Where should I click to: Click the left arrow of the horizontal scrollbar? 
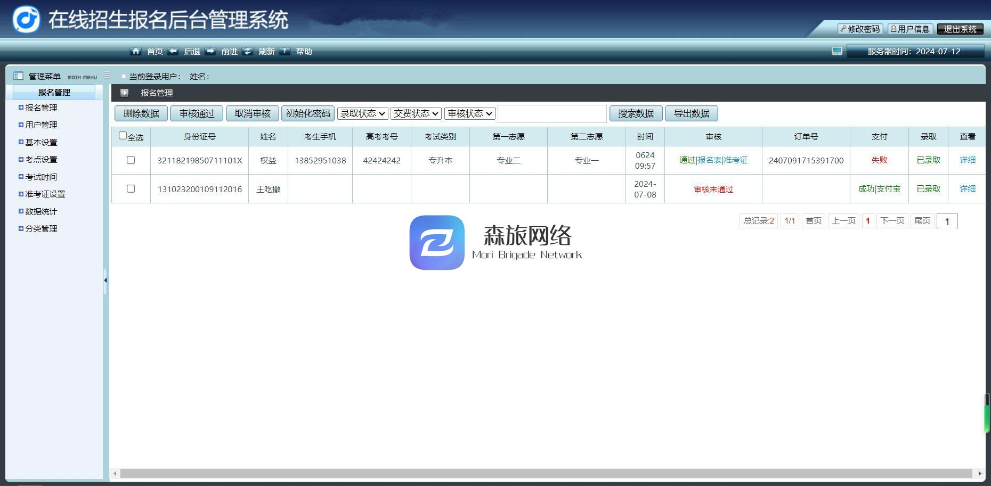click(115, 473)
